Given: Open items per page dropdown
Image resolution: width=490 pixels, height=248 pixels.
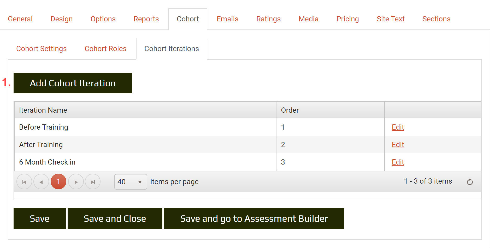Looking at the screenshot, I should click(x=131, y=182).
